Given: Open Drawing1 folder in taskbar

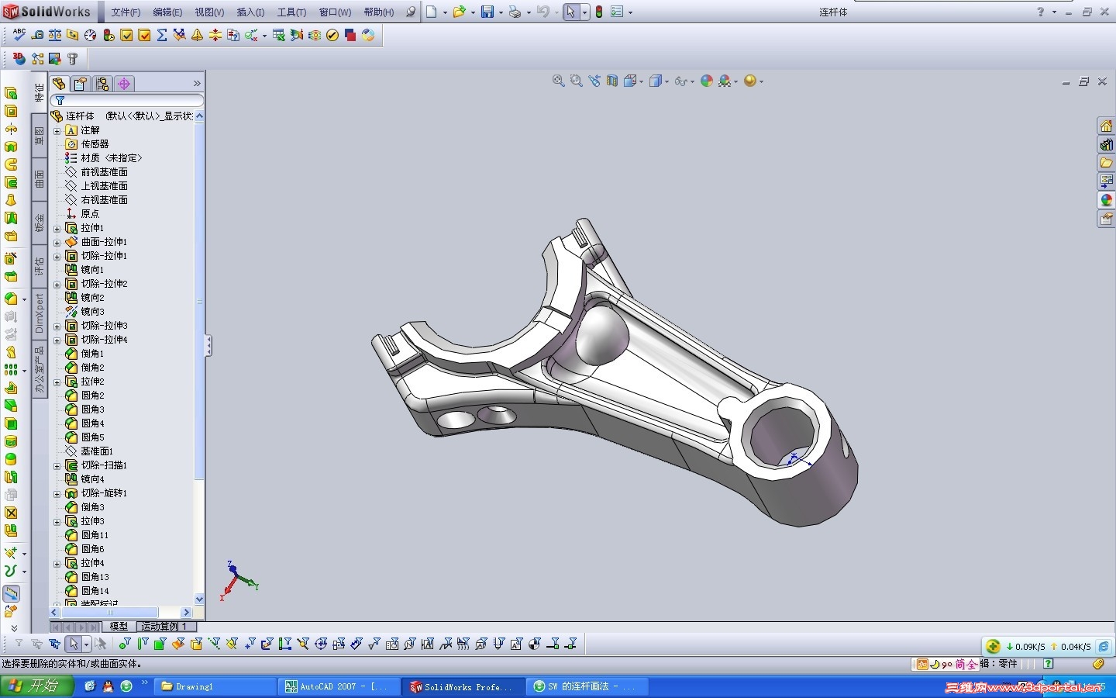Looking at the screenshot, I should tap(216, 686).
